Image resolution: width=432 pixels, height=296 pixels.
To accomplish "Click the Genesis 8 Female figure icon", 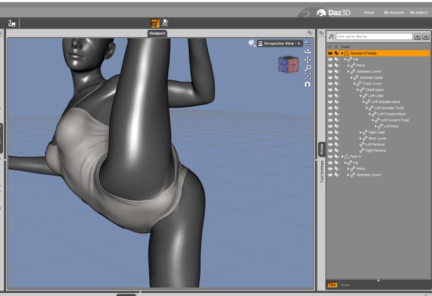I will point(347,53).
